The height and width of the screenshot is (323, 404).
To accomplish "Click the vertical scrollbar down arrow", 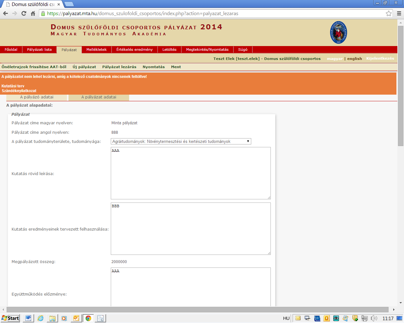I will 401,303.
